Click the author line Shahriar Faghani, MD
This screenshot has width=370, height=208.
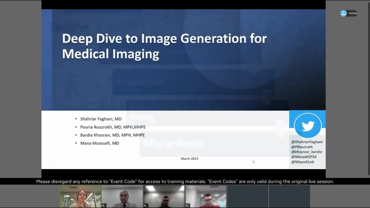coord(101,119)
